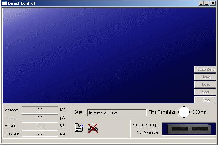218x145 pixels.
Task: Click the Auto Zero button
Action: (x=205, y=69)
